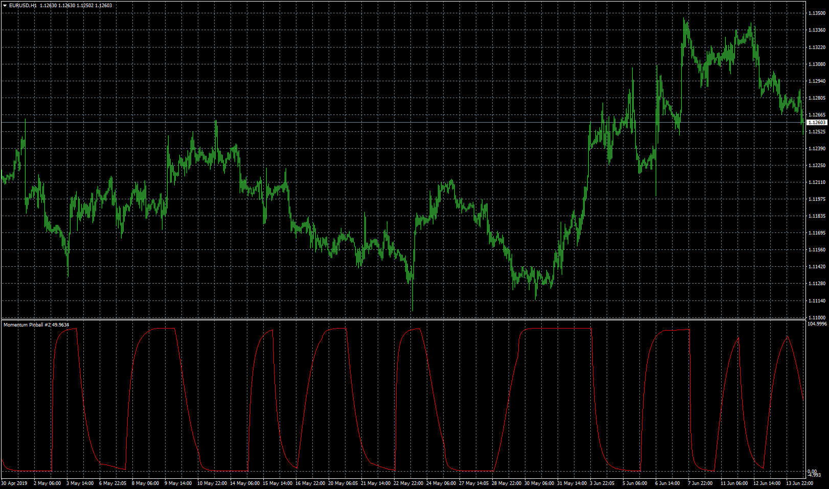Viewport: 829px width, 489px height.
Task: Click the low value 1.12502 in chart header
Action: tap(86, 6)
